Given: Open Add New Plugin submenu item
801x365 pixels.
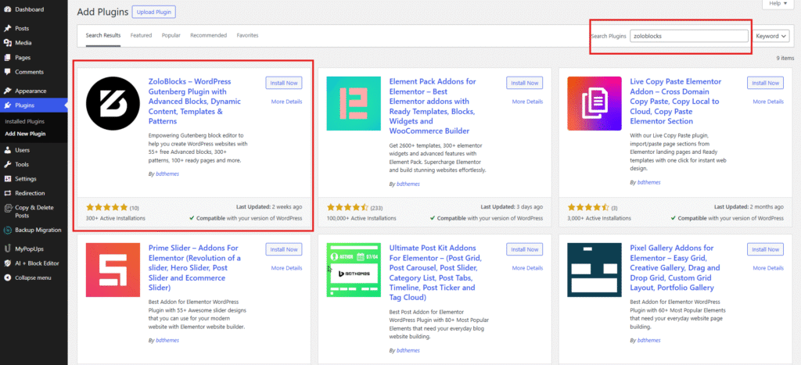Looking at the screenshot, I should coord(25,134).
